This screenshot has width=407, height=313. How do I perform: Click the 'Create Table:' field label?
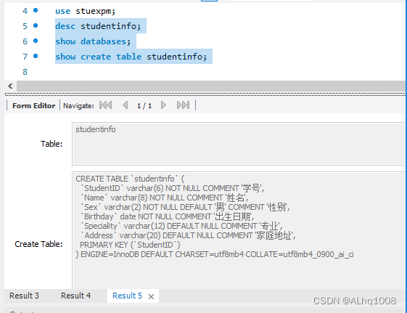(x=38, y=244)
